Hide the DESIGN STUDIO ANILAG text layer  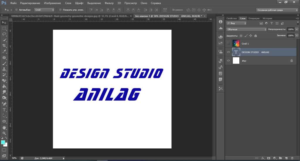point(229,52)
